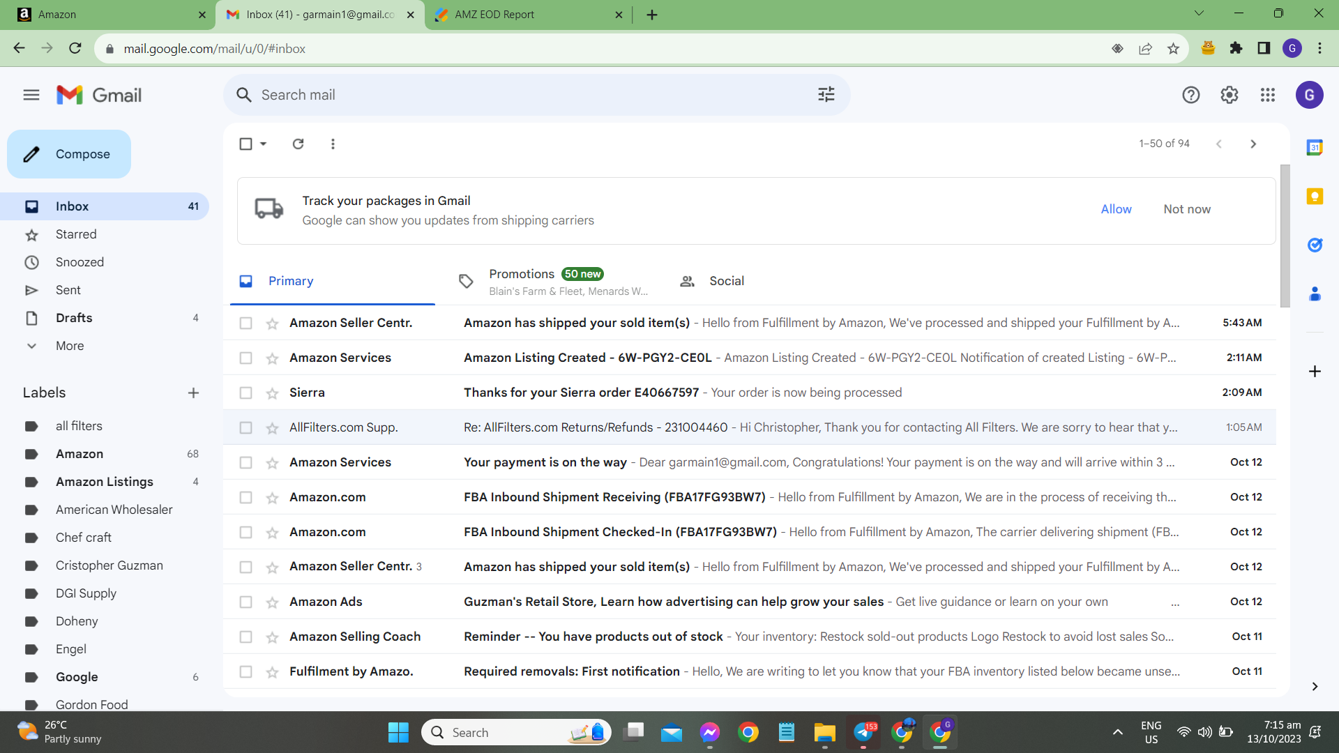Open new browser tab plus button
The image size is (1339, 753).
[652, 15]
